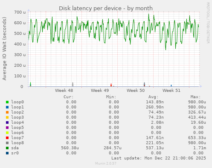Click sda maximum value 1.71m
Image resolution: width=212 pixels, height=168 pixels.
click(200, 148)
